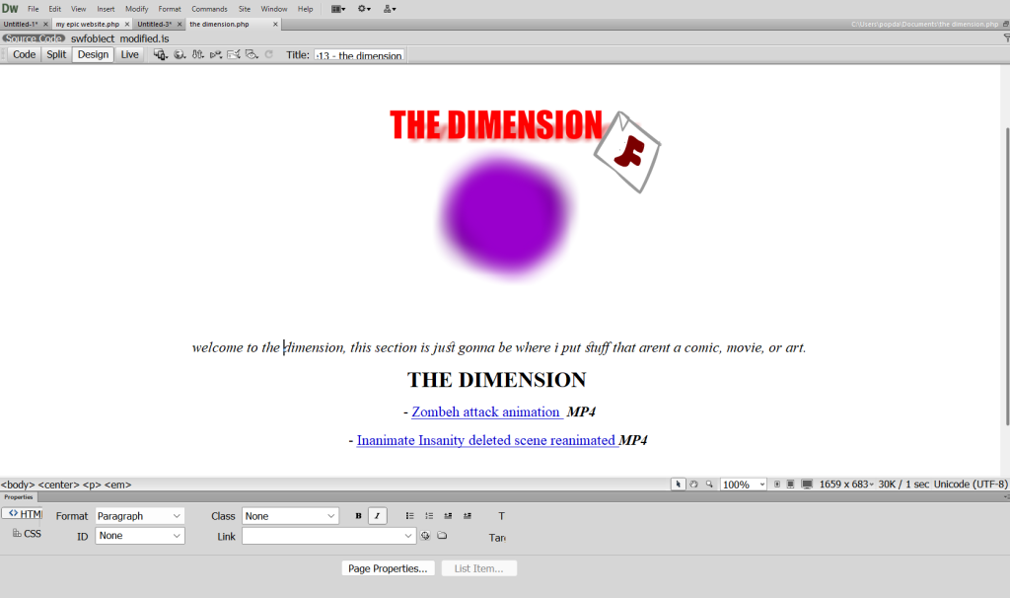The height and width of the screenshot is (598, 1010).
Task: Click Point to File icon beside Link
Action: click(x=425, y=536)
